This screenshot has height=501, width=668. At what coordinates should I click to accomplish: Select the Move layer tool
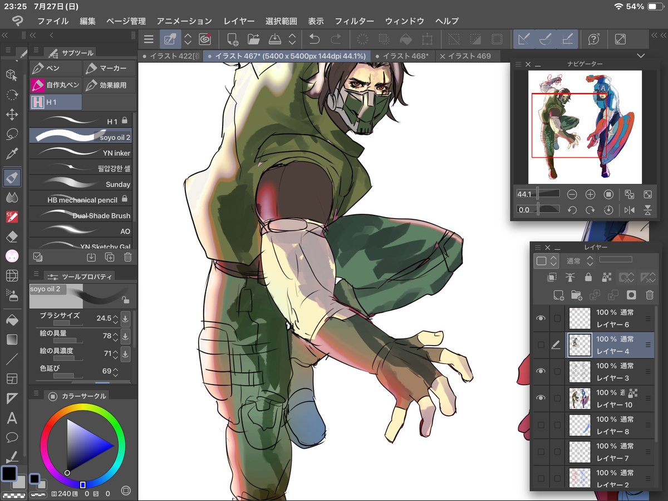[x=12, y=114]
